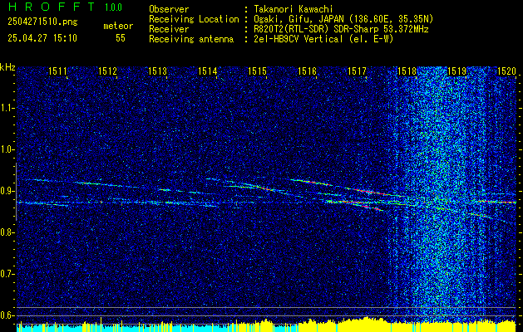
Task: Click the 1514 time marker
Action: [208, 71]
